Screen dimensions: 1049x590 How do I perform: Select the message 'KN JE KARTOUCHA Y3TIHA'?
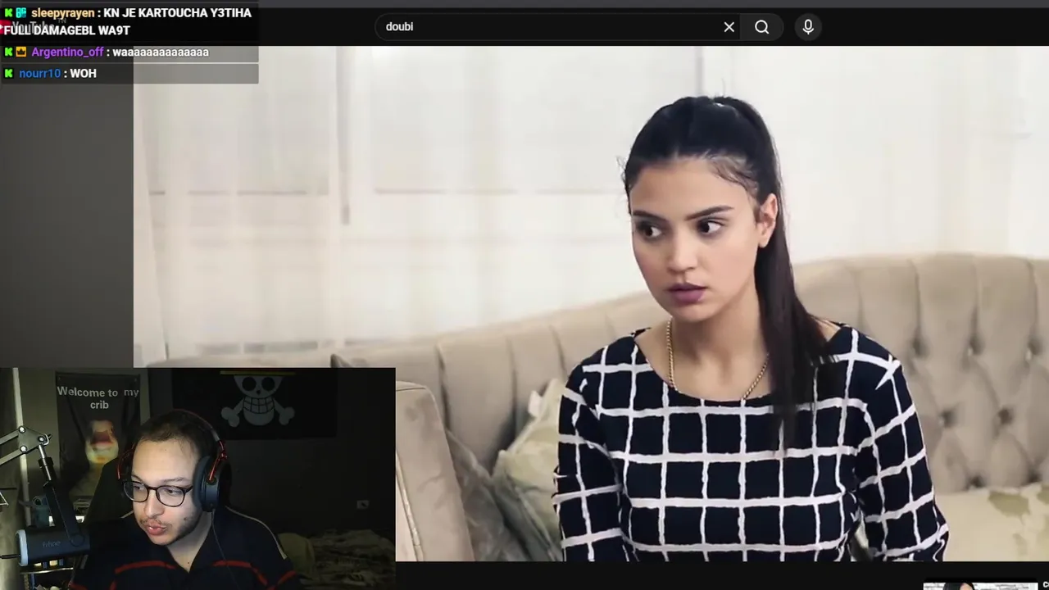pos(177,13)
